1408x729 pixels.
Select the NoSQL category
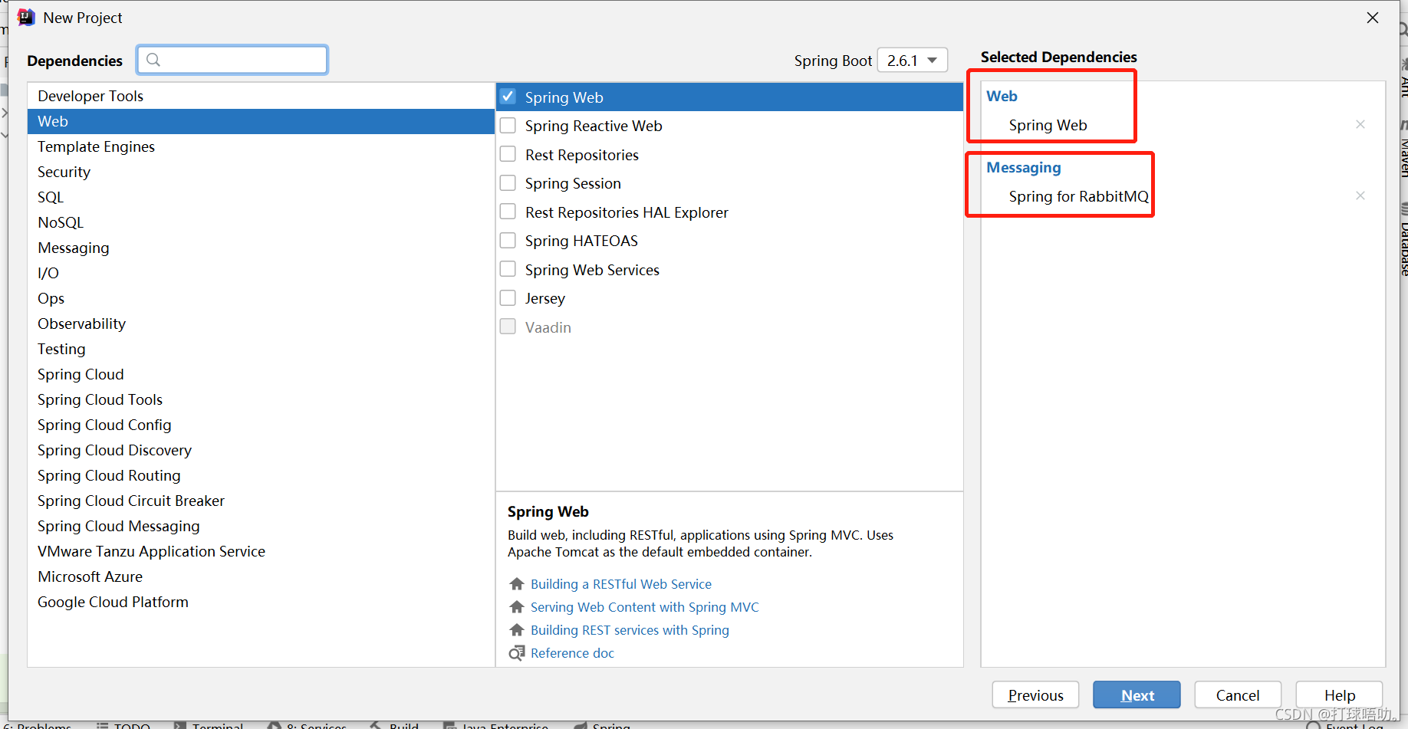pyautogui.click(x=261, y=222)
